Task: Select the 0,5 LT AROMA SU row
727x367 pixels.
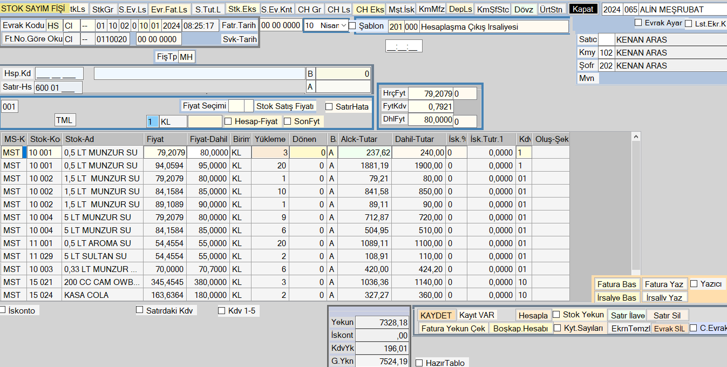Action: point(285,243)
